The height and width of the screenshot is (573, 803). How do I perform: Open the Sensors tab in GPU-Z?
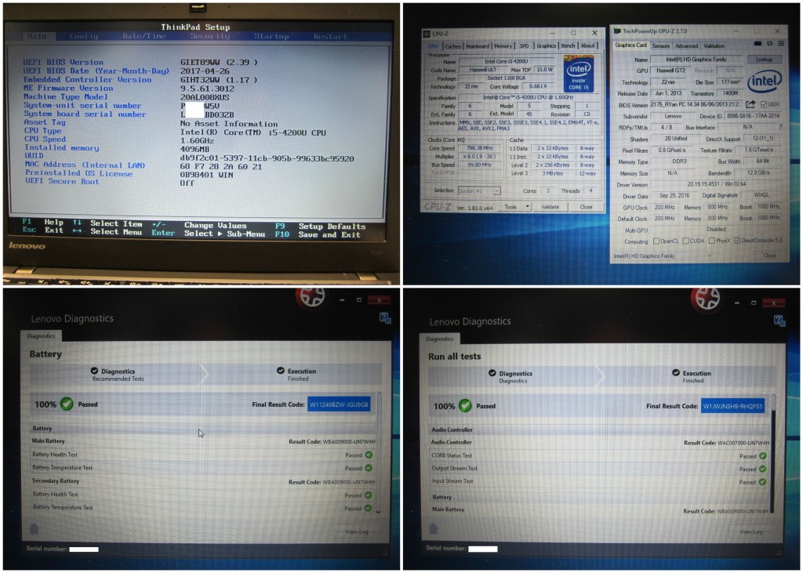[660, 45]
